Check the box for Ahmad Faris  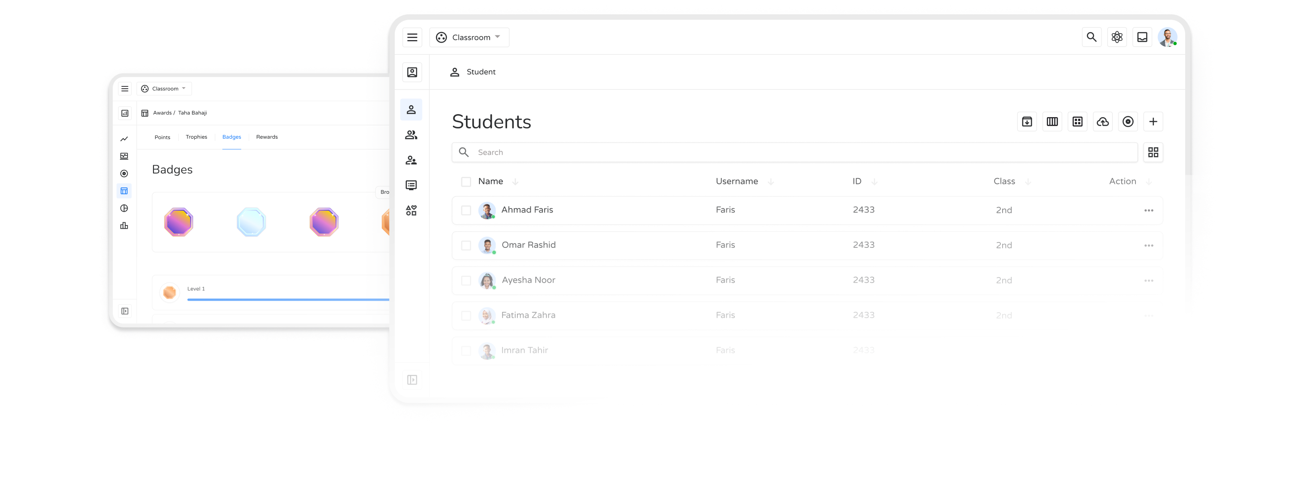(466, 210)
